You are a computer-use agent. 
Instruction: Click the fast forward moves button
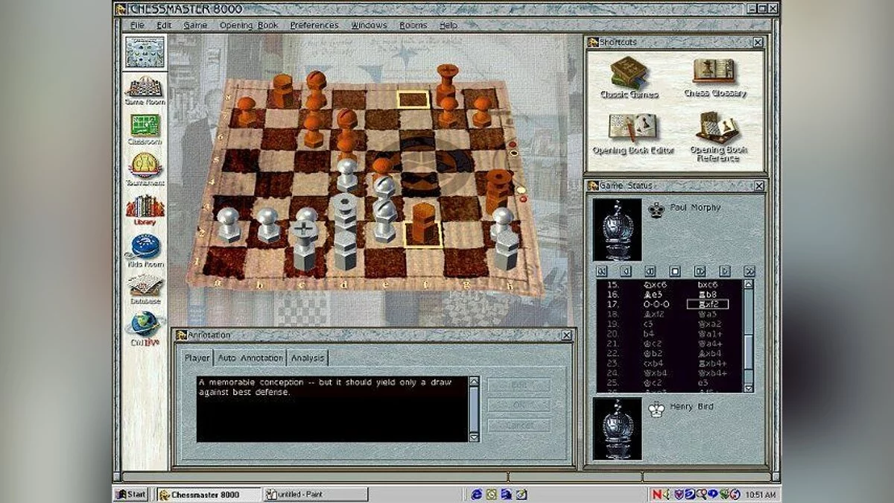[724, 271]
